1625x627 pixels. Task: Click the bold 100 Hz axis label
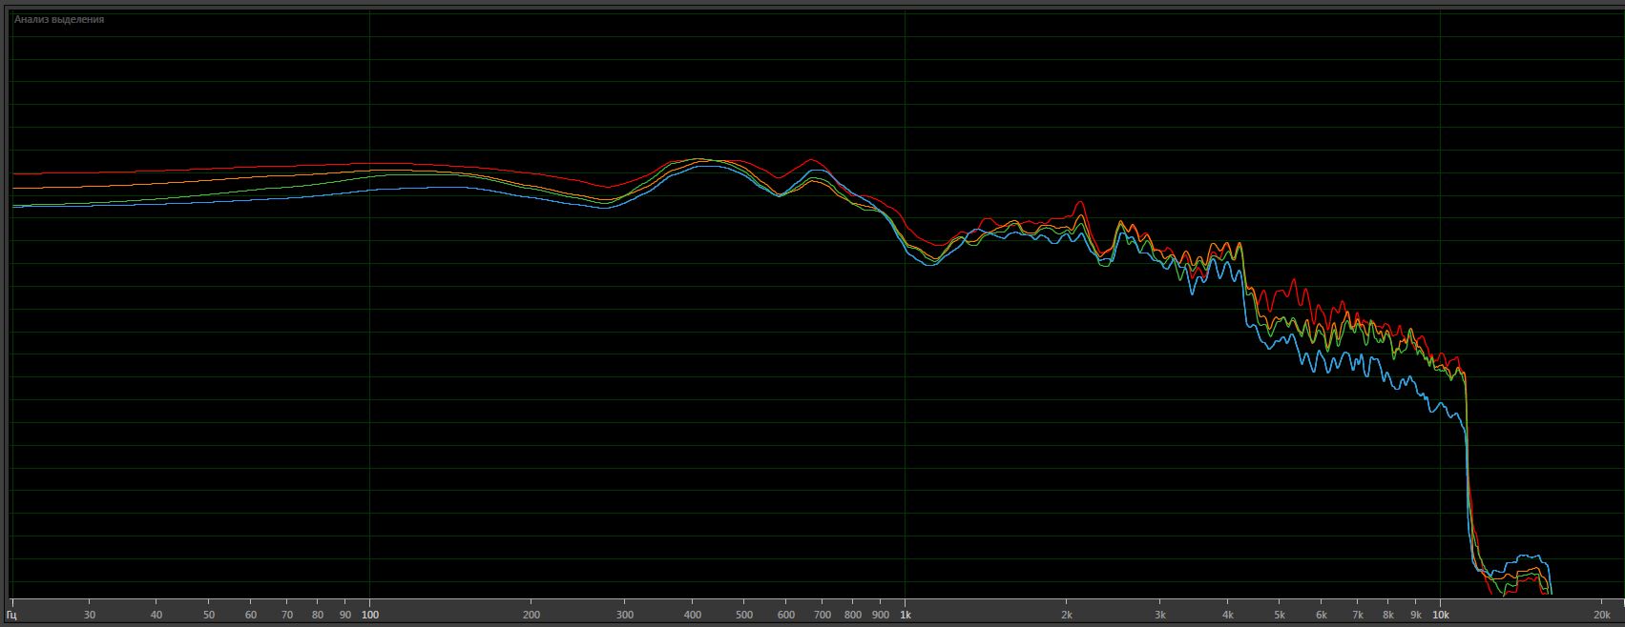[x=370, y=615]
